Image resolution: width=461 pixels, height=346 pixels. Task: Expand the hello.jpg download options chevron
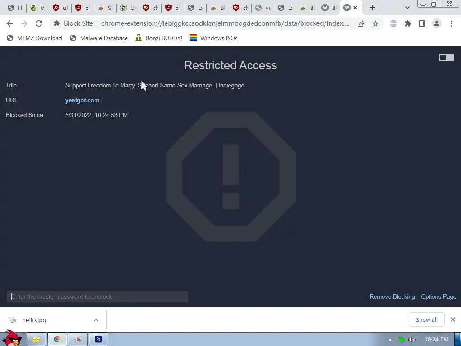coord(95,320)
